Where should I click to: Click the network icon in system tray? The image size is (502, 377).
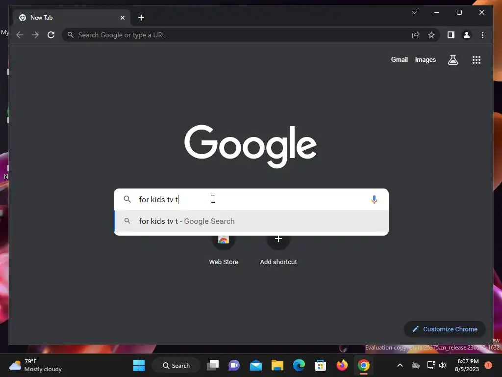coord(431,365)
